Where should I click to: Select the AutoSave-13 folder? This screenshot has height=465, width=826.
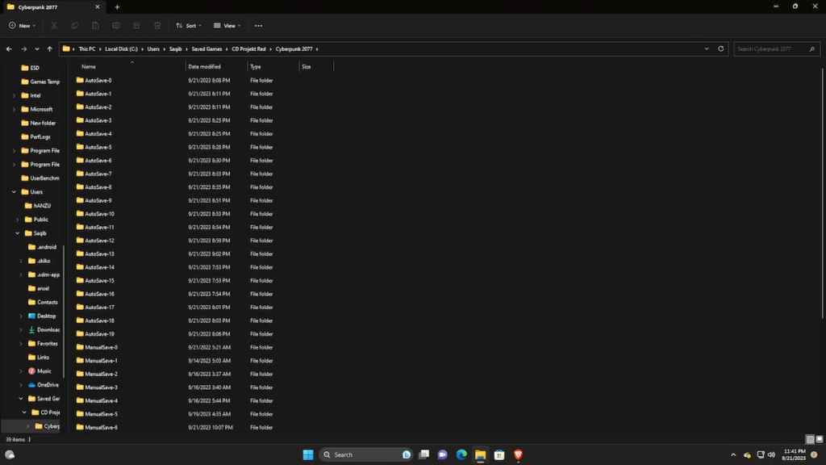click(99, 254)
